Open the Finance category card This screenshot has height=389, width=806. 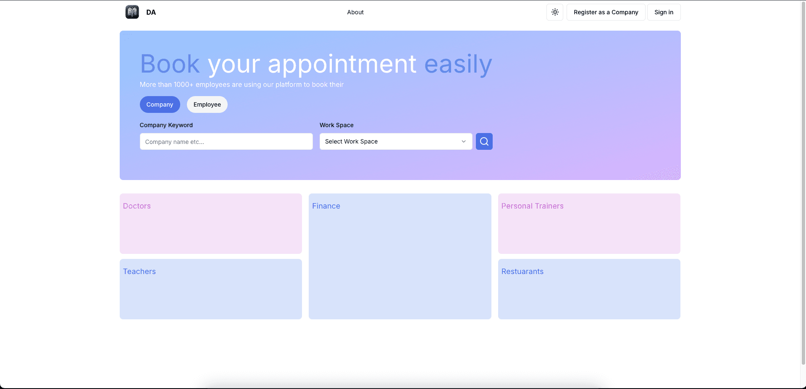click(x=399, y=256)
